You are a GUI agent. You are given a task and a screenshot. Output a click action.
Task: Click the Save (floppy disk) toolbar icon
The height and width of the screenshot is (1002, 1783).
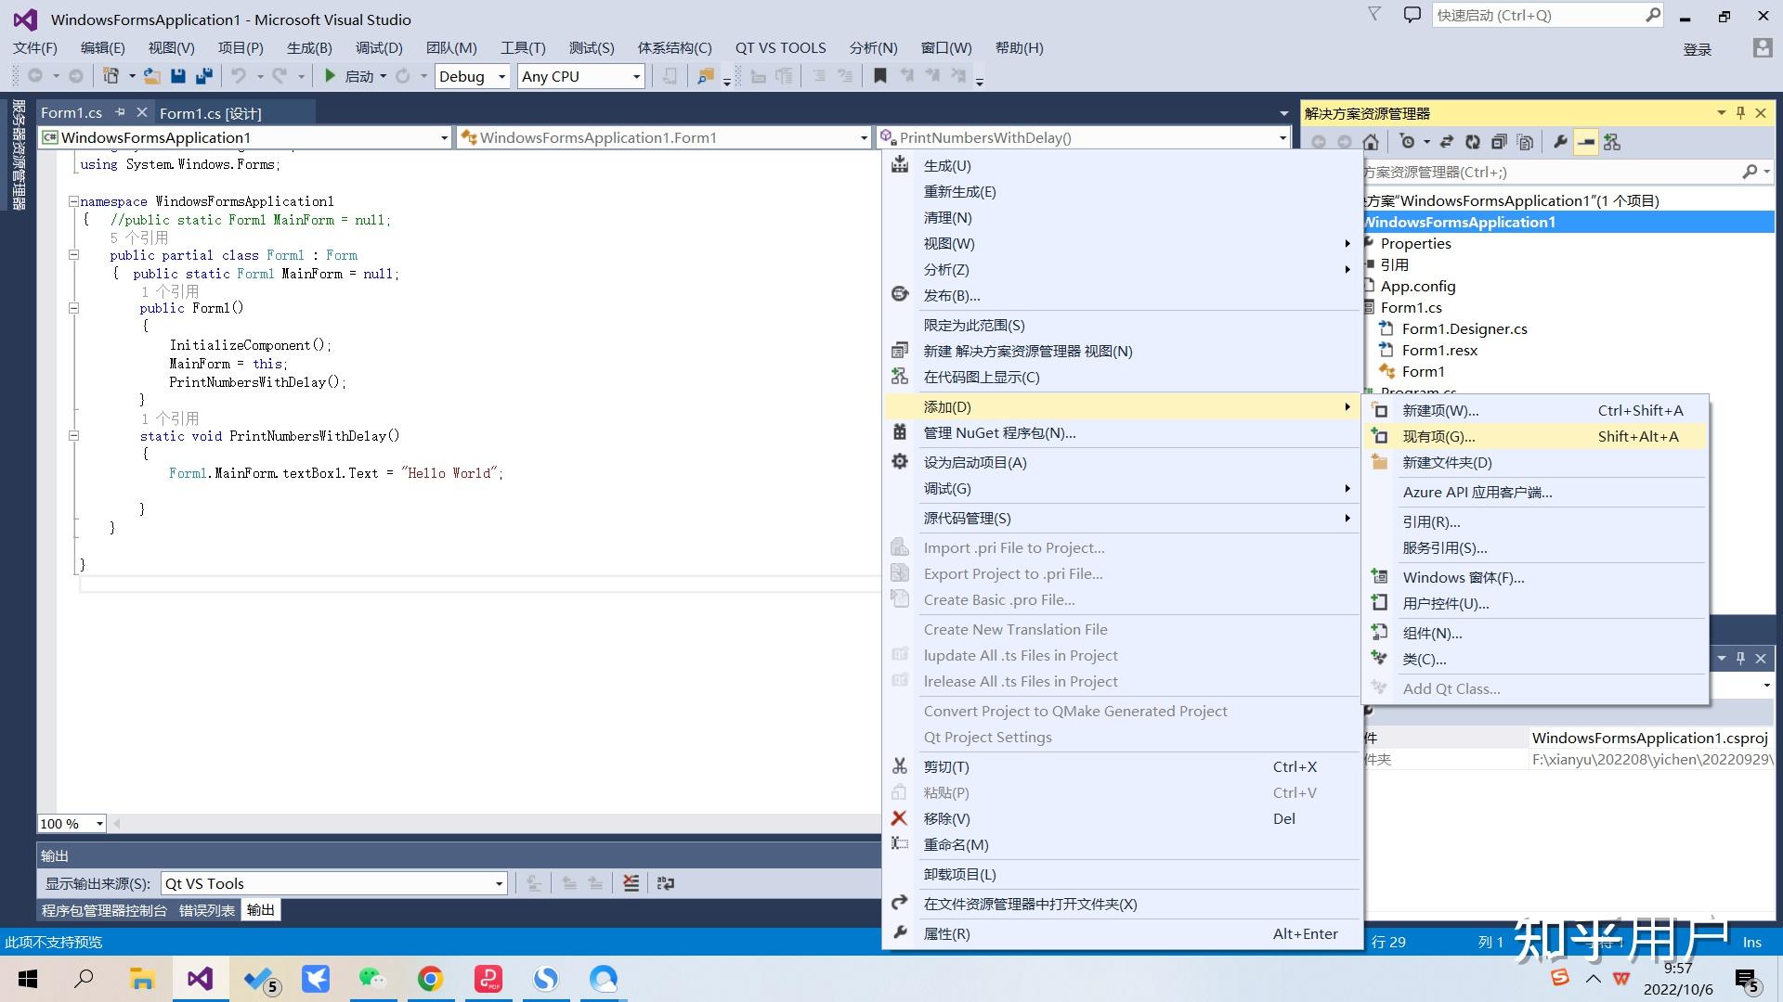[x=178, y=76]
